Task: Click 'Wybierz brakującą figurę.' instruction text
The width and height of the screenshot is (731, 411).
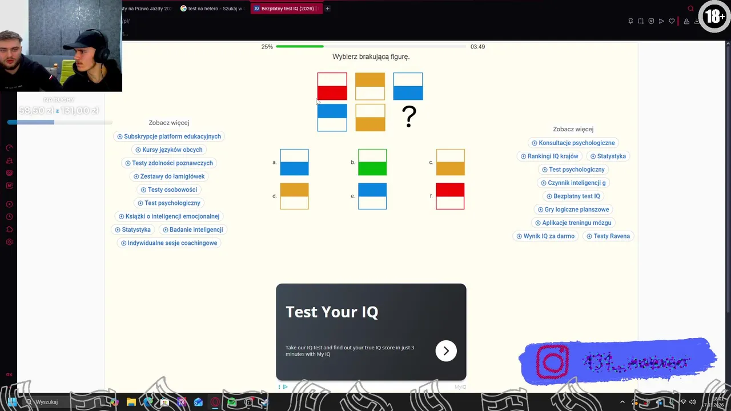Action: pos(371,57)
